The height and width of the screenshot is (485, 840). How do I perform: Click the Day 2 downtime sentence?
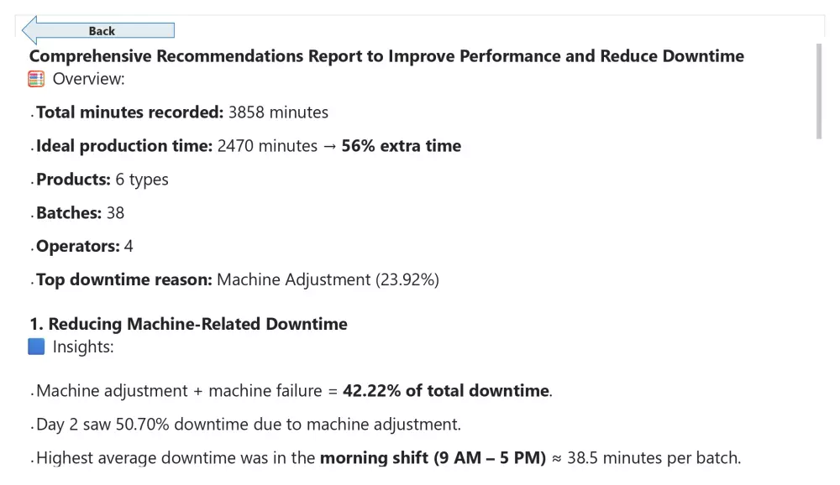click(249, 425)
